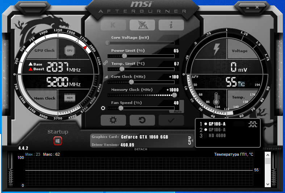
Task: Click the fan settings gear icon
Action: click(x=103, y=108)
